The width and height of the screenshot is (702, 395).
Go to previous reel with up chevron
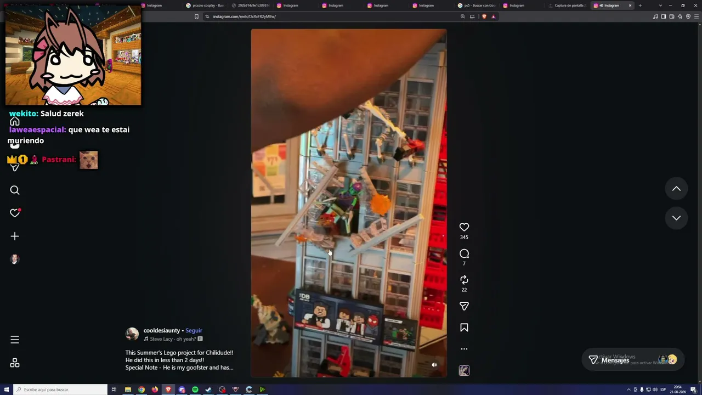click(x=676, y=189)
